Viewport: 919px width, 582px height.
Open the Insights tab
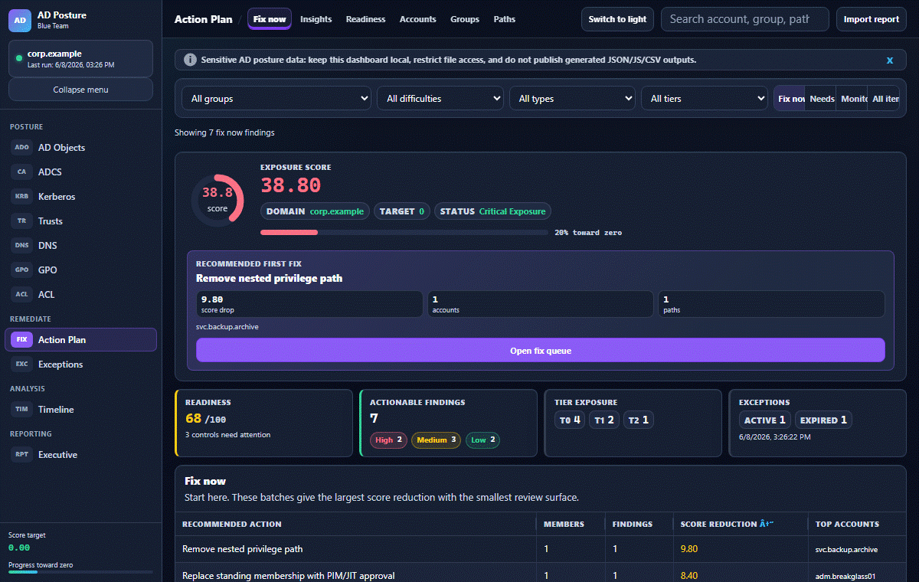click(x=316, y=19)
